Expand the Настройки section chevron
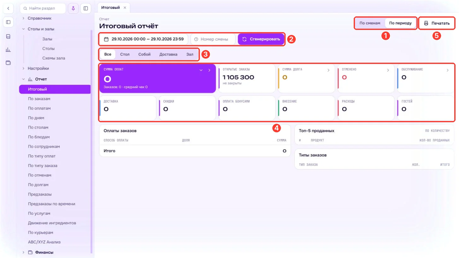The width and height of the screenshot is (459, 258). 23,68
